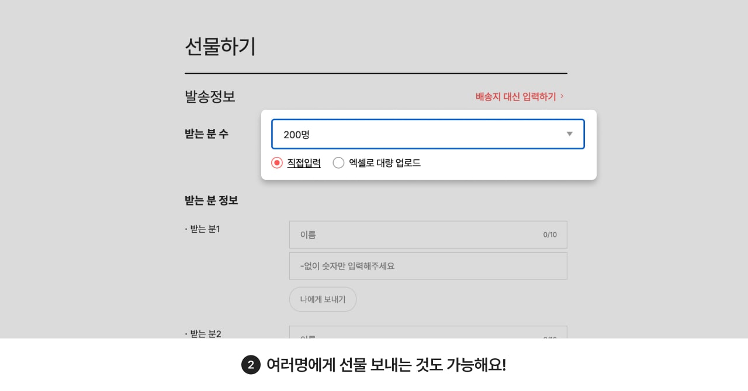The image size is (748, 391).
Task: Click the 발송정보 section heading
Action: tap(210, 96)
